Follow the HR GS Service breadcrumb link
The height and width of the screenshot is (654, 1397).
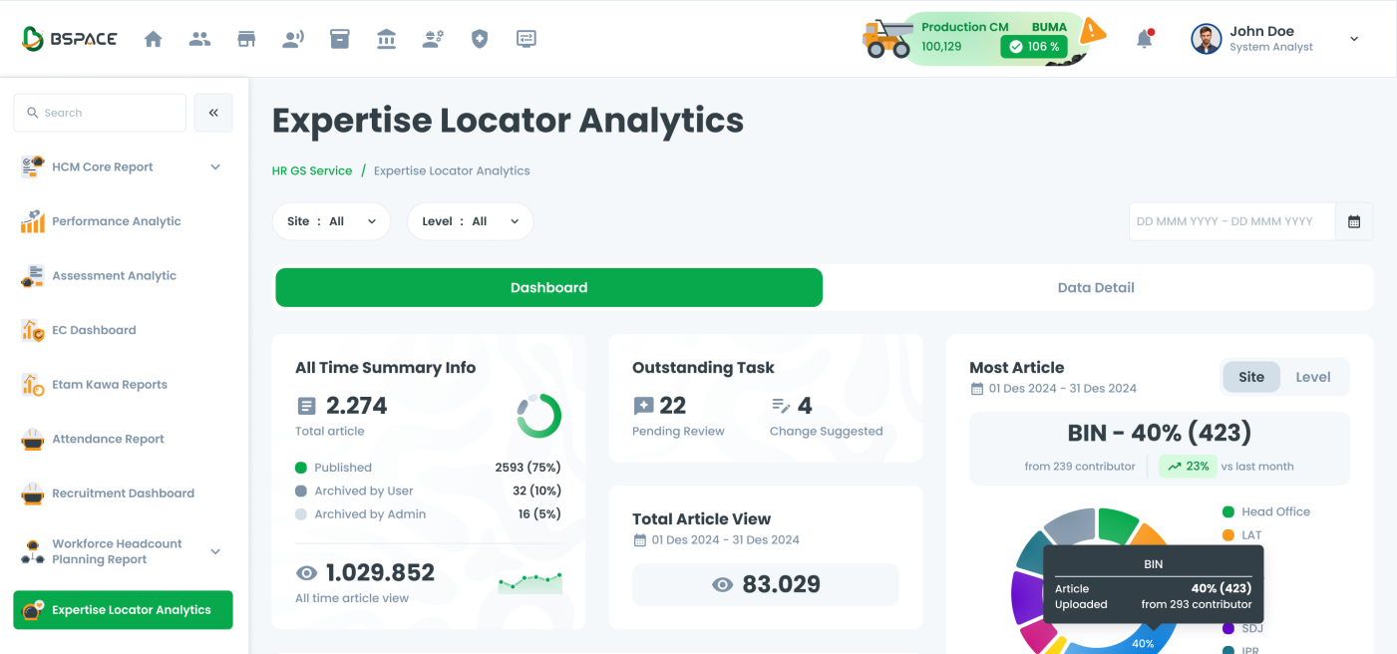(x=312, y=170)
